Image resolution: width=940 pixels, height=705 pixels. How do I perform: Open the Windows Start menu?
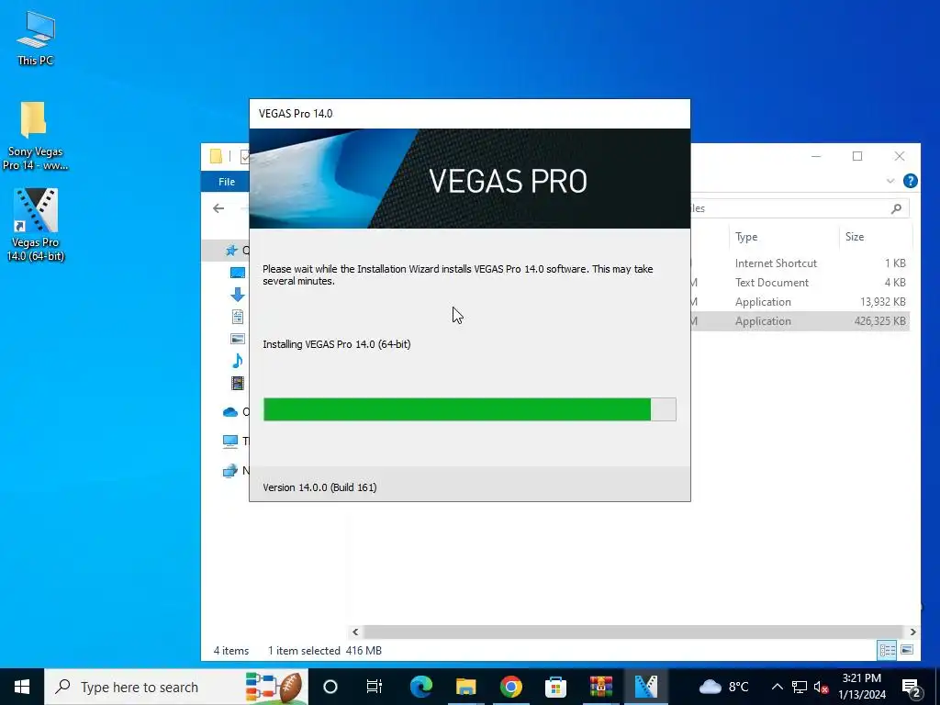pos(22,687)
